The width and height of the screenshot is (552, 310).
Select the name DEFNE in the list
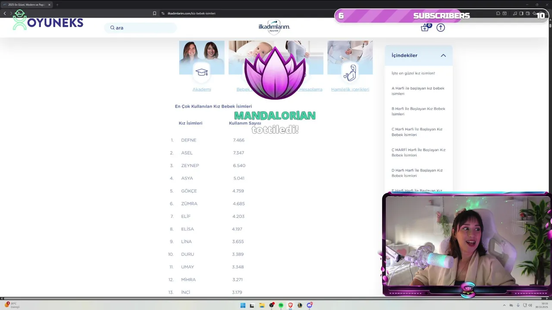[188, 140]
